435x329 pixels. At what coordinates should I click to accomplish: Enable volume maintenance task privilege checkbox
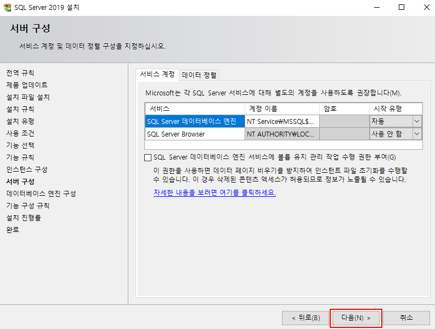click(x=148, y=157)
